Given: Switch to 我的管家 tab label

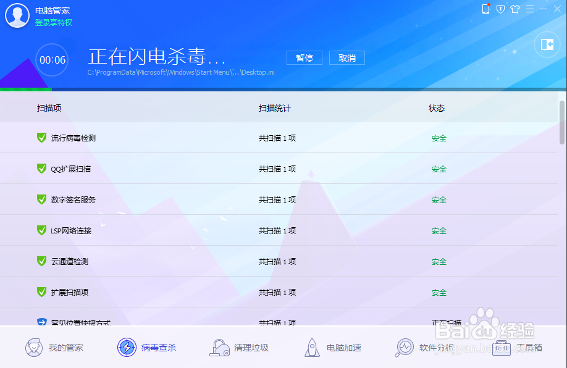Looking at the screenshot, I should click(x=66, y=348).
